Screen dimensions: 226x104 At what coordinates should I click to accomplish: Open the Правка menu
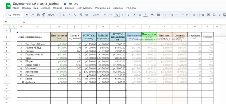click(26, 8)
